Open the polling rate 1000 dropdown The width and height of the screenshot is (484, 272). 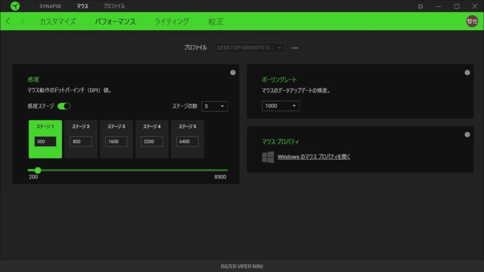(x=281, y=106)
